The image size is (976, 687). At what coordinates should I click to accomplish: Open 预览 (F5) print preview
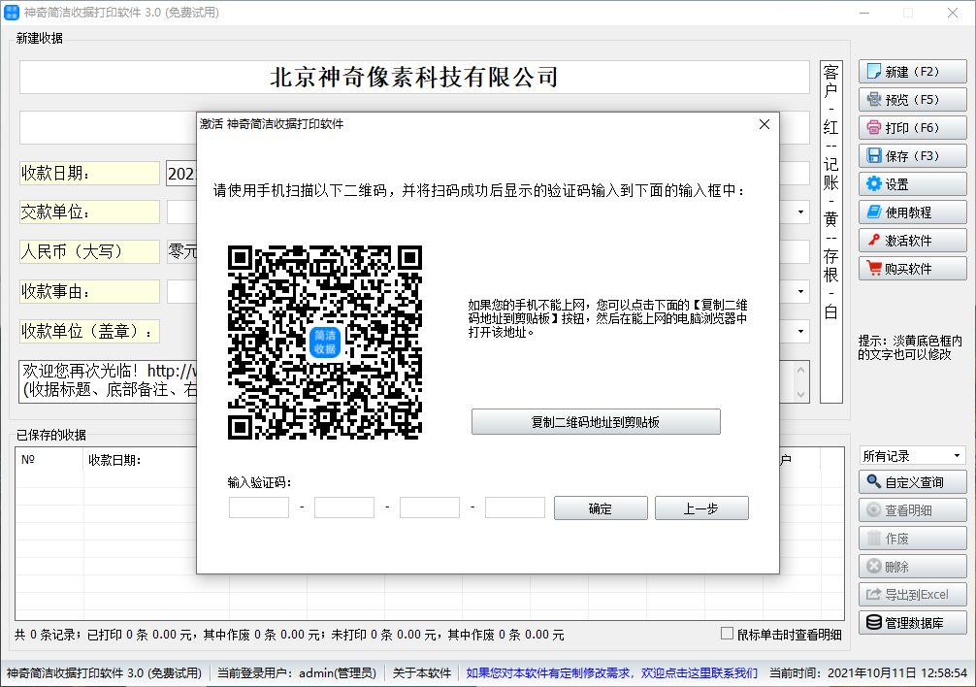(913, 100)
